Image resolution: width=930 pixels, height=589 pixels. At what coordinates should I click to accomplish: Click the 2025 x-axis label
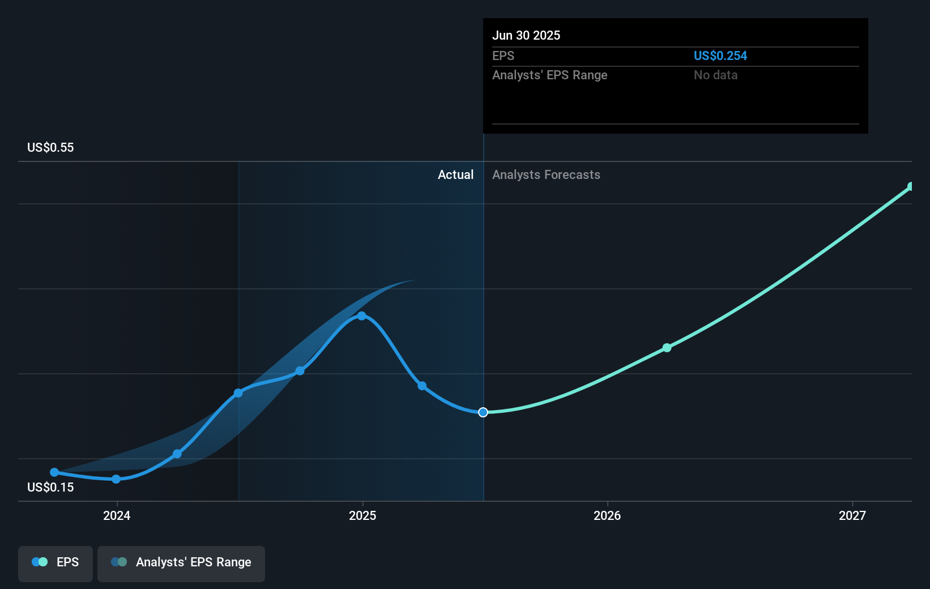click(x=362, y=515)
